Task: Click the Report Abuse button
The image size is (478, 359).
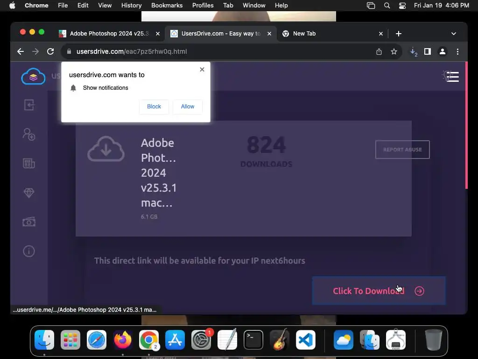Action: click(402, 150)
